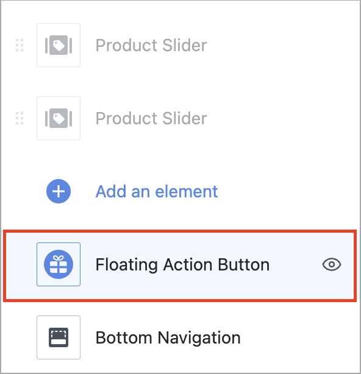Select the Bottom Navigation text
This screenshot has height=374, width=361.
click(x=168, y=337)
